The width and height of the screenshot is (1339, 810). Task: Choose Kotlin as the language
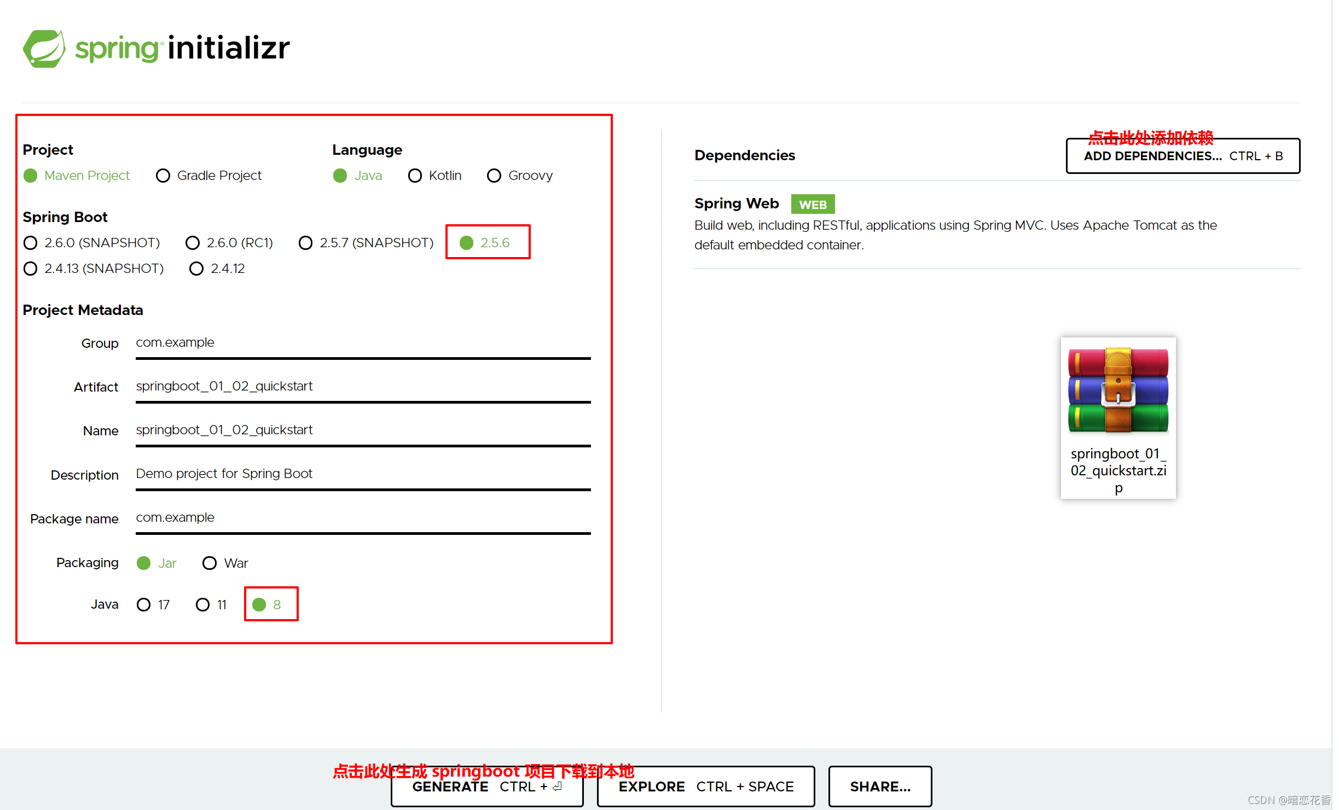[x=415, y=176]
